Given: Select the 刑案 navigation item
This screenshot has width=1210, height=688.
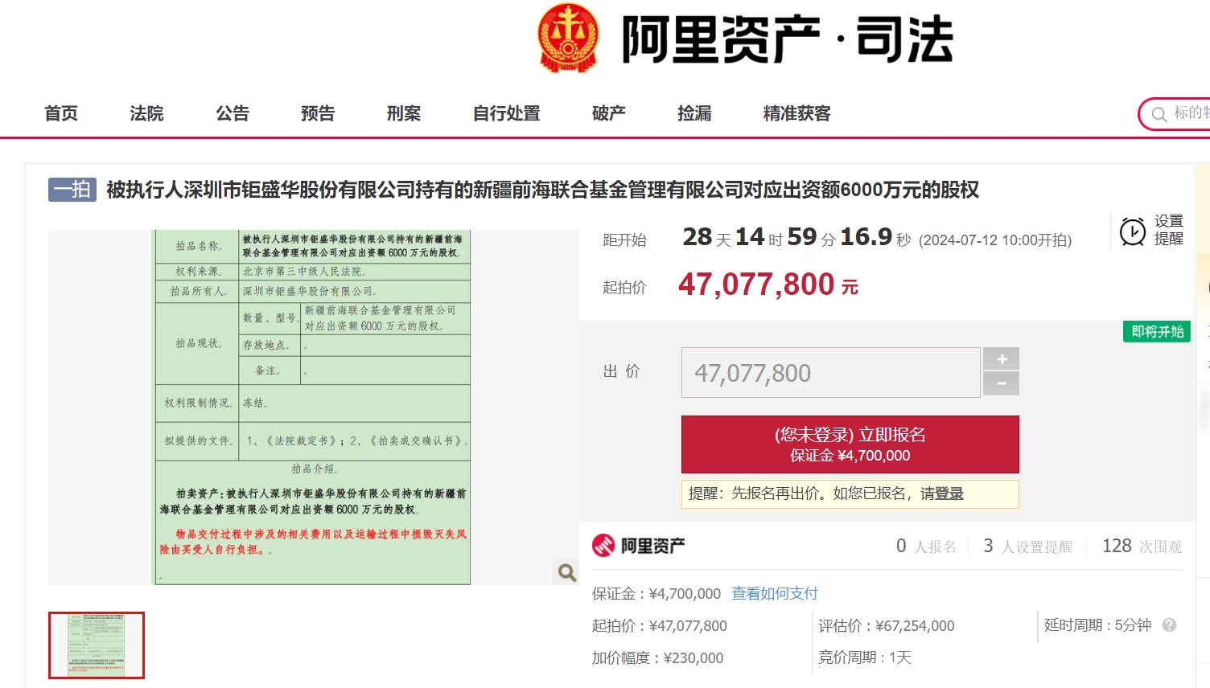Looking at the screenshot, I should (404, 113).
